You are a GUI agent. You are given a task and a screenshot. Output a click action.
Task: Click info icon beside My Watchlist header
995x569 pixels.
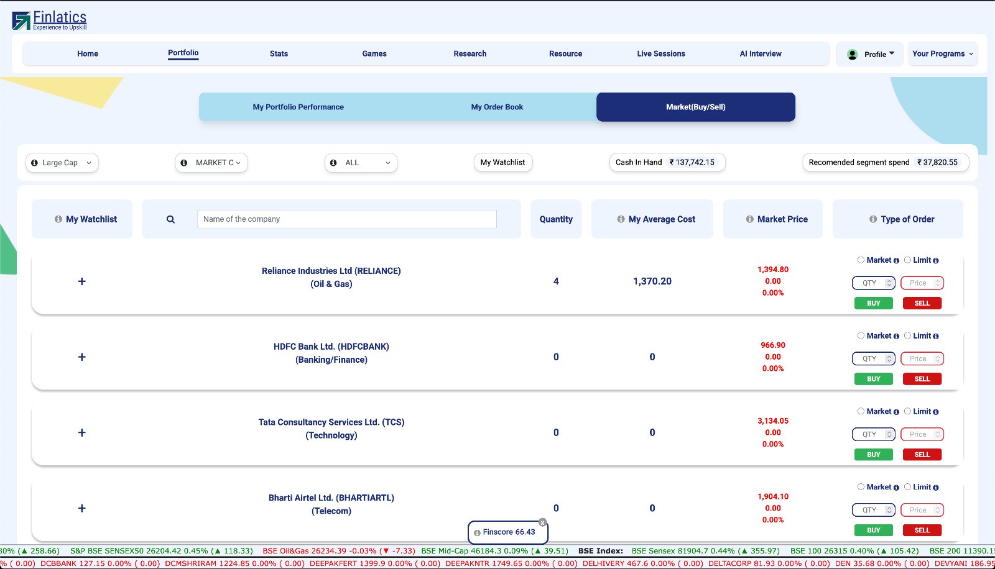coord(58,219)
